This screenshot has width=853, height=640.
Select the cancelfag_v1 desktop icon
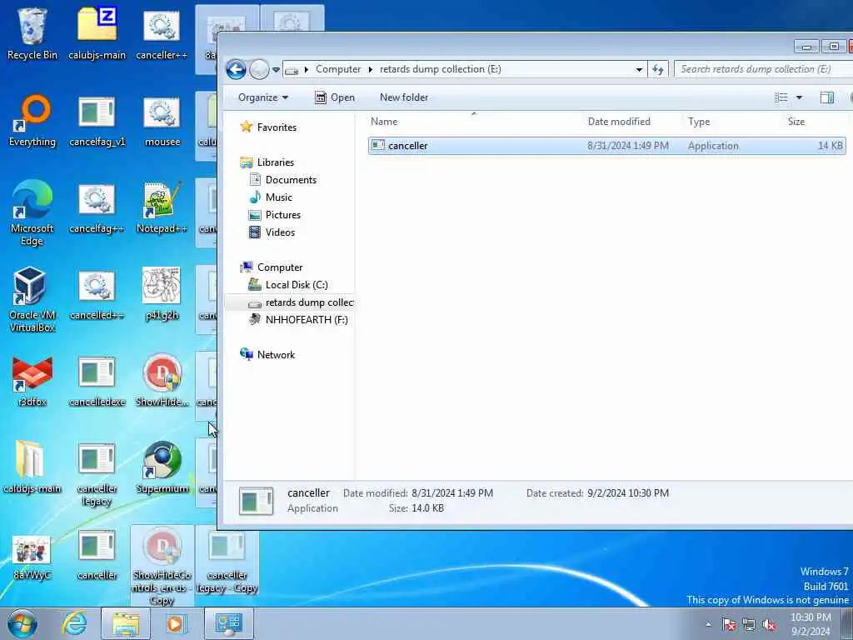coord(97,121)
